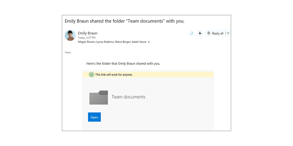Click the Team documents folder name
Viewport: 293px width, 146px height.
(x=128, y=97)
